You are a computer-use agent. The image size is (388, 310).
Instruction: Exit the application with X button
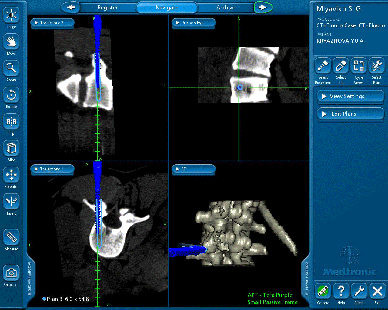pos(377,291)
